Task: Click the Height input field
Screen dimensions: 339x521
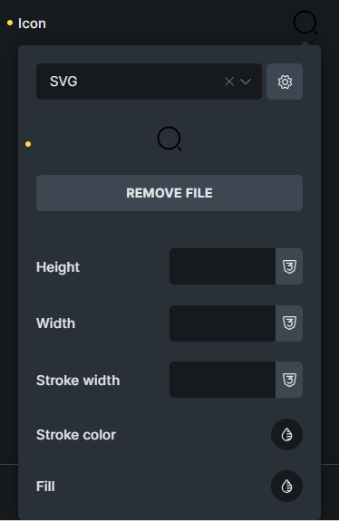Action: click(222, 266)
